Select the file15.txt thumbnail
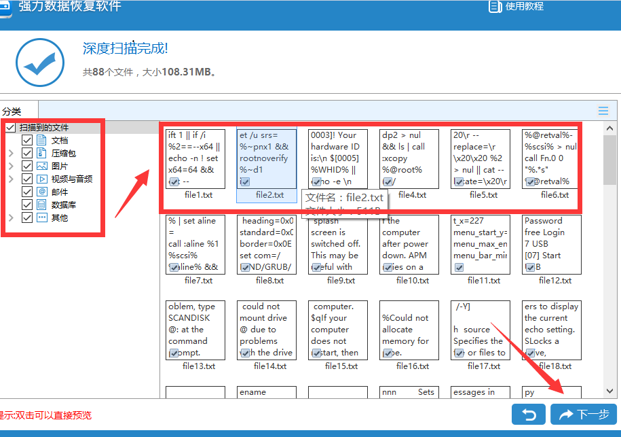The height and width of the screenshot is (437, 621). pos(338,330)
